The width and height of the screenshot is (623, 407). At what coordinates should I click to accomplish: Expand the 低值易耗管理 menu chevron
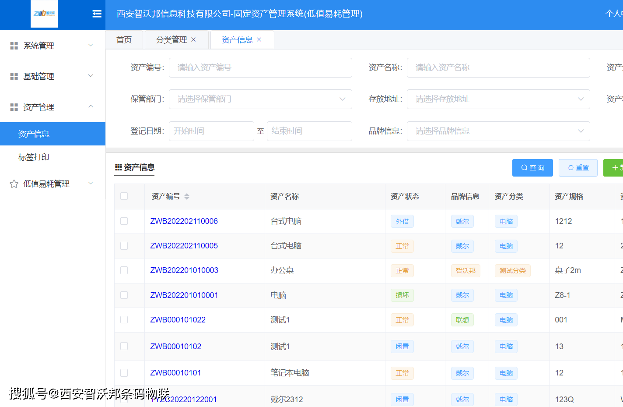[x=91, y=183]
